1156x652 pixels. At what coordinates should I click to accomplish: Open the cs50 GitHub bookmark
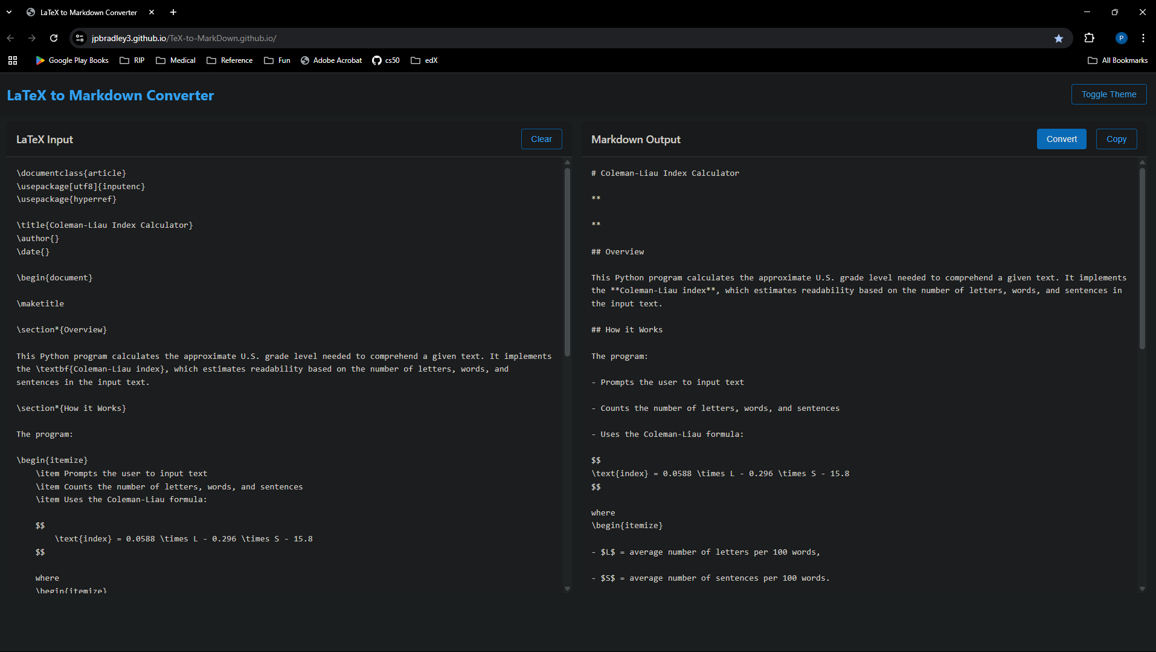click(x=386, y=60)
